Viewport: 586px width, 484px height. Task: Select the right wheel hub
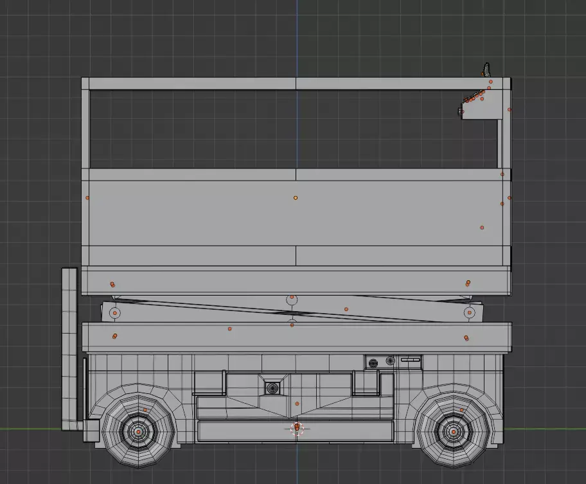point(454,432)
